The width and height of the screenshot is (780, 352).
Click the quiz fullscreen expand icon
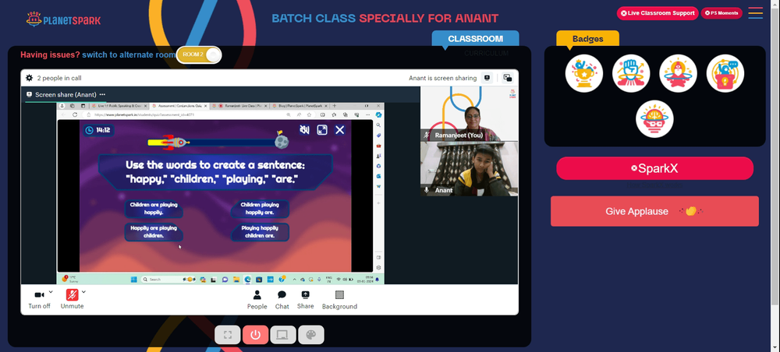click(322, 130)
